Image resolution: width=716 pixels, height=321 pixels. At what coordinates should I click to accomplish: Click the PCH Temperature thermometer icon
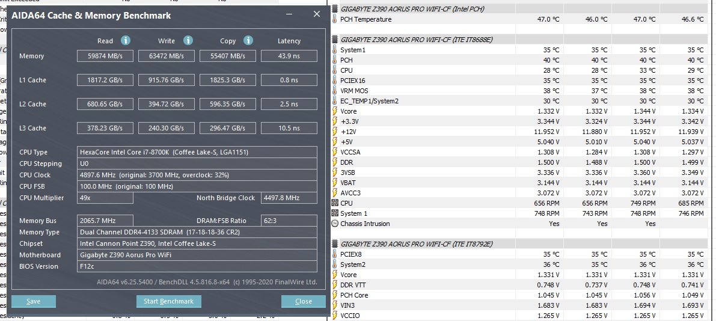(x=335, y=19)
